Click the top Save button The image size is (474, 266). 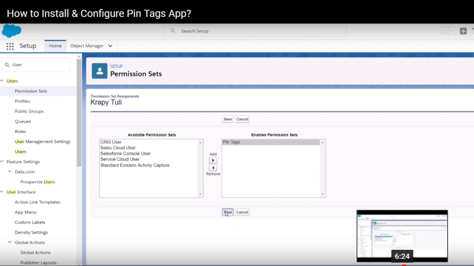pyautogui.click(x=228, y=119)
